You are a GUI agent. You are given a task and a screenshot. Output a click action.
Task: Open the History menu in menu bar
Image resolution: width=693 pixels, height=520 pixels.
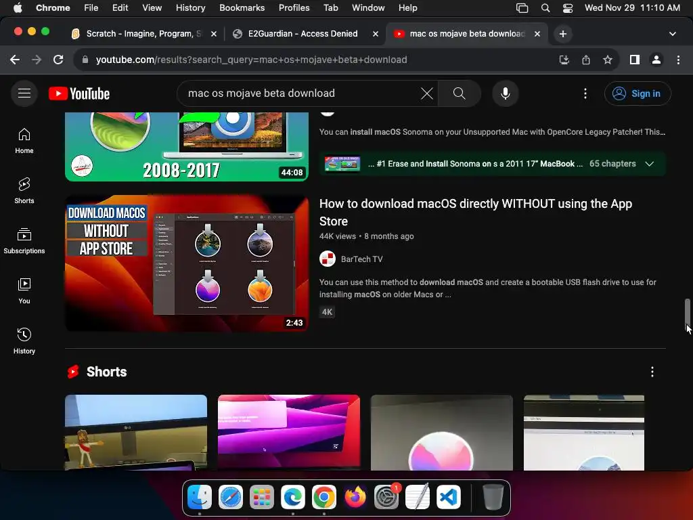click(190, 7)
